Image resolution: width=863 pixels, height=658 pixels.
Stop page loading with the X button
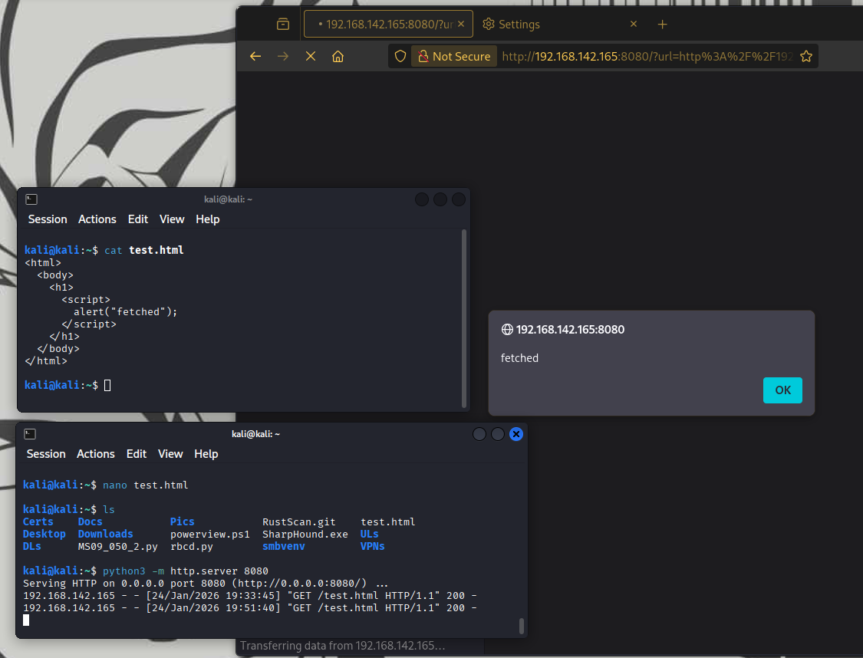point(311,57)
